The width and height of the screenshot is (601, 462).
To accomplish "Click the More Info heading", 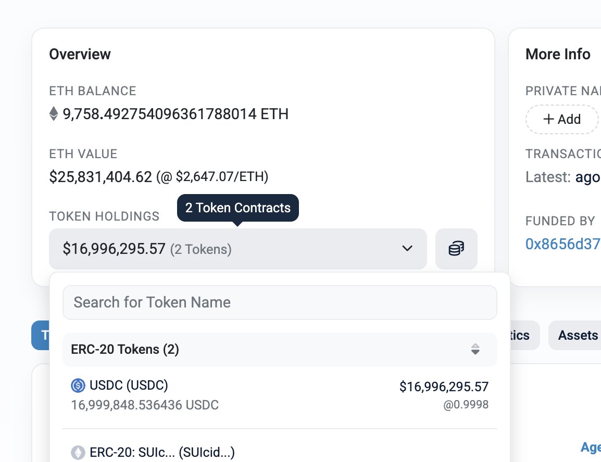I will click(558, 54).
